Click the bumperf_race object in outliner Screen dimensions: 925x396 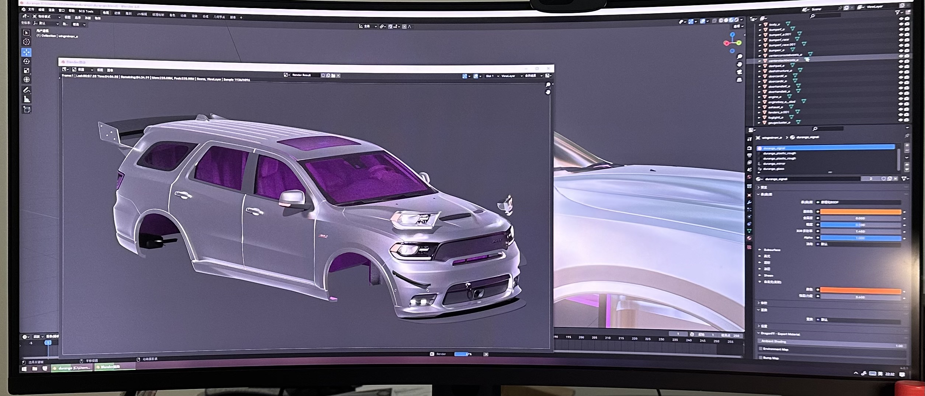coord(778,39)
